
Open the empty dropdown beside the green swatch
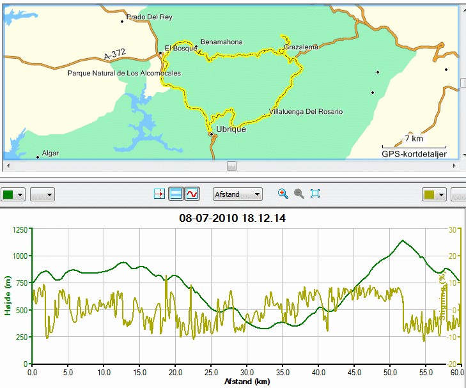[42, 195]
